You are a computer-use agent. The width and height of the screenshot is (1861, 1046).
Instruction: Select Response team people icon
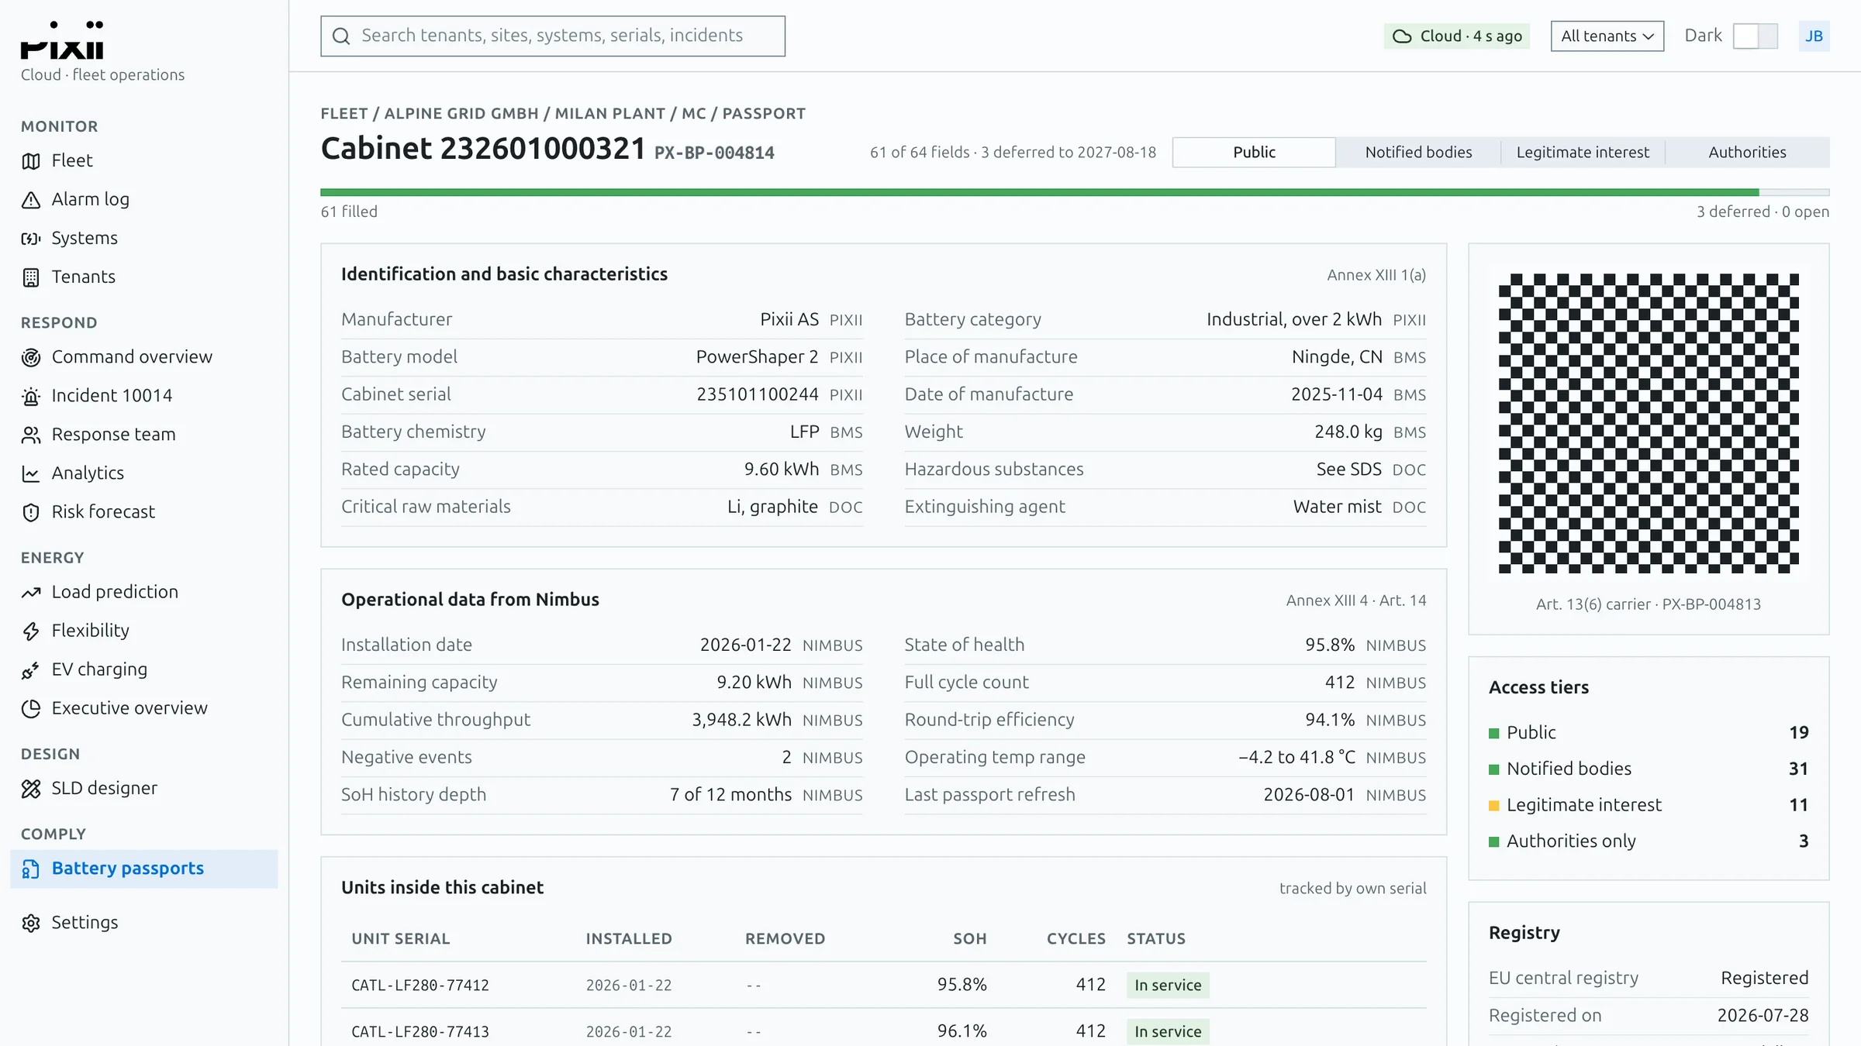tap(31, 435)
